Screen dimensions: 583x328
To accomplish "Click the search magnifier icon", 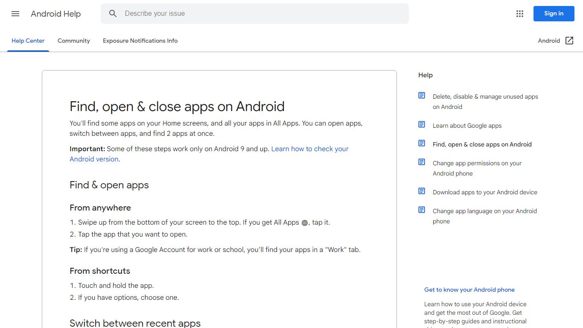I will coord(113,14).
